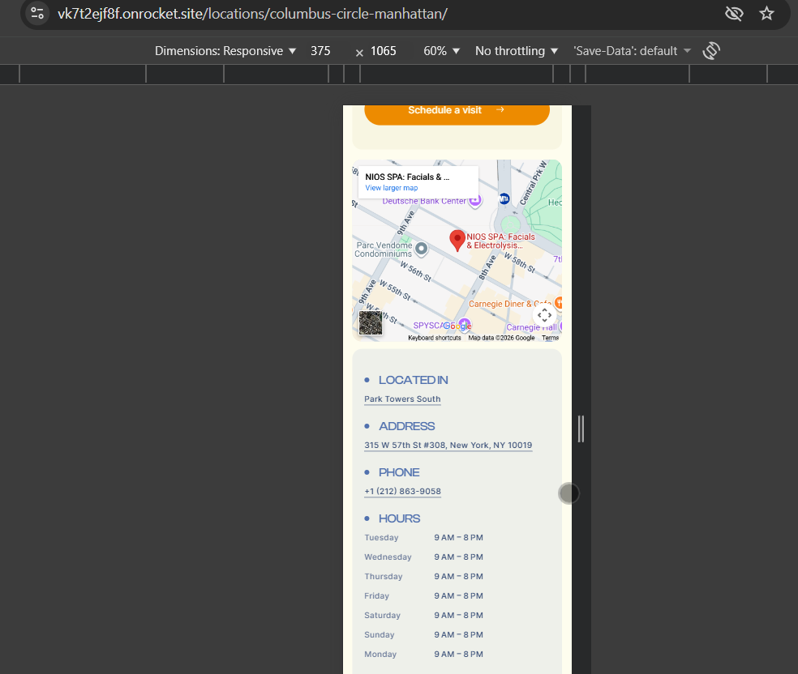Click the LOCATED IN heading

click(x=414, y=380)
